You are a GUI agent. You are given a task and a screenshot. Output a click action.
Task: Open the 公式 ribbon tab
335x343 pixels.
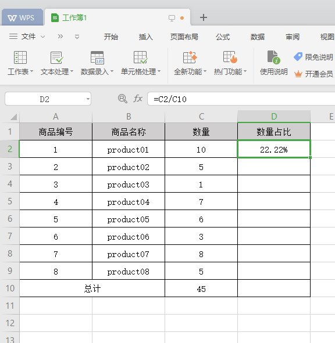(x=223, y=37)
